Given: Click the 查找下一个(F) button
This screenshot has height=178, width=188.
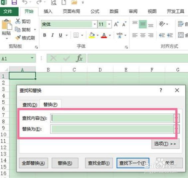Looking at the screenshot, I should (x=133, y=163).
